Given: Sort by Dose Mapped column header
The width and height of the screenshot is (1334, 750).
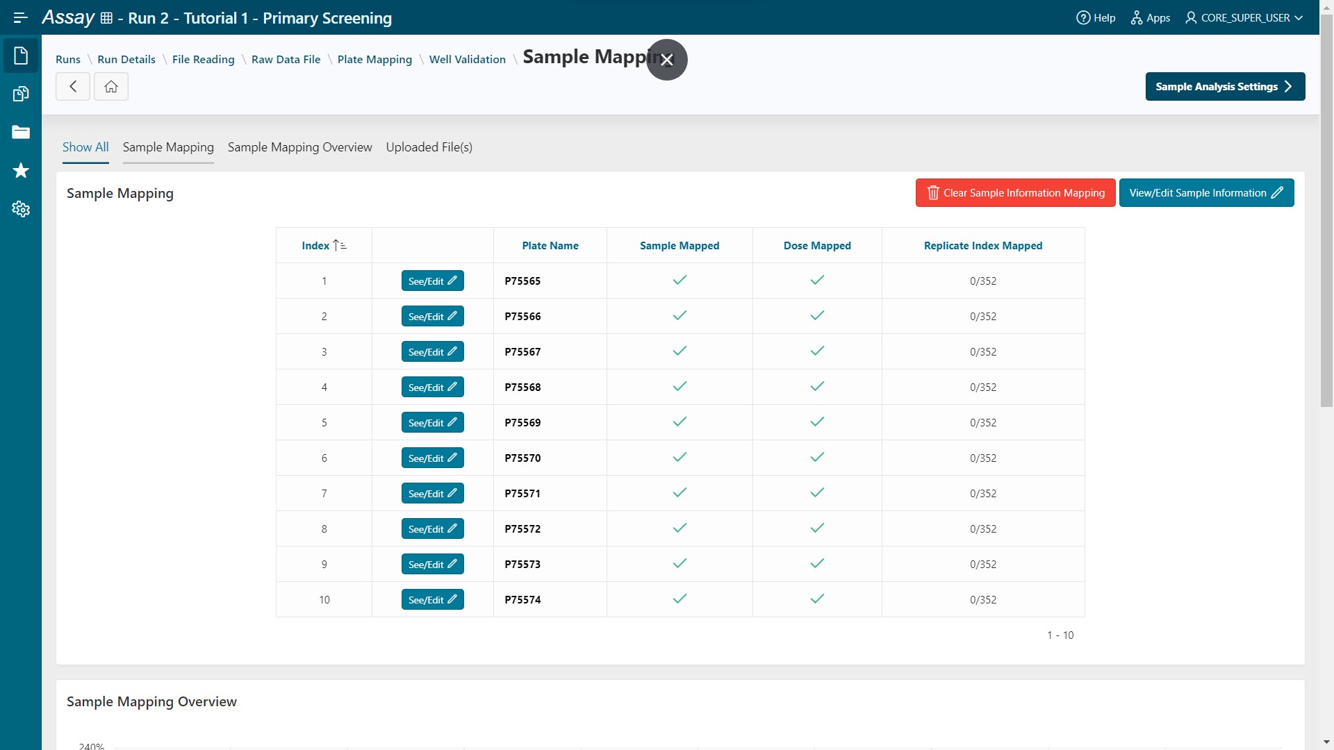Looking at the screenshot, I should pos(817,246).
